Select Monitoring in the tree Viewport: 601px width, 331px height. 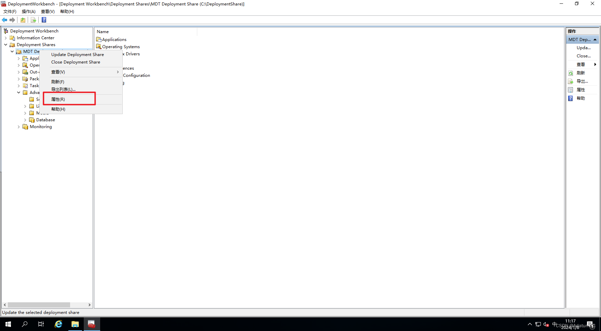pos(41,127)
